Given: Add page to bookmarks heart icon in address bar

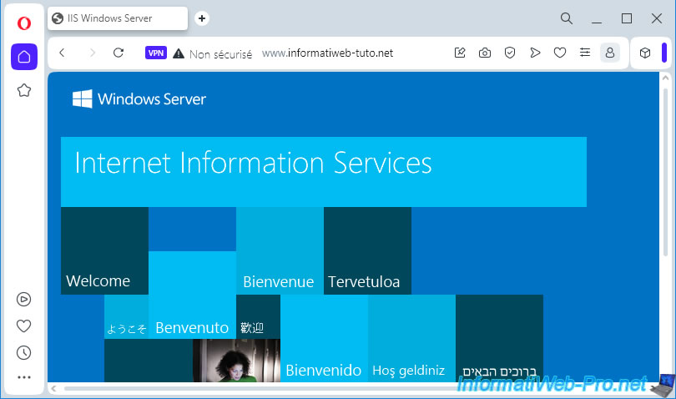Looking at the screenshot, I should click(x=560, y=53).
